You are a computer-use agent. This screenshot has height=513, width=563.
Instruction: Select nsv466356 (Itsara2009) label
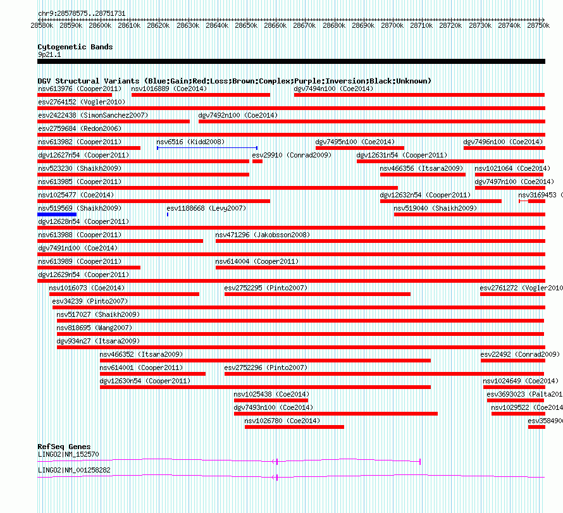coord(421,168)
